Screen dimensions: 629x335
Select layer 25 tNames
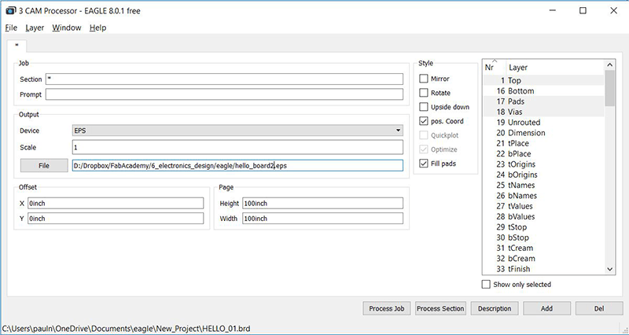pyautogui.click(x=544, y=185)
